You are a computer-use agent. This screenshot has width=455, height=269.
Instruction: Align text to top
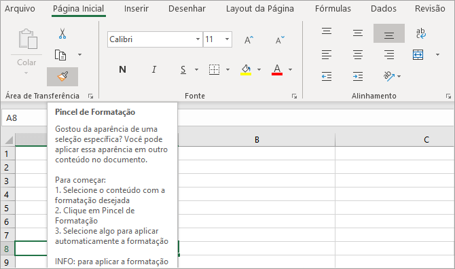coord(327,31)
